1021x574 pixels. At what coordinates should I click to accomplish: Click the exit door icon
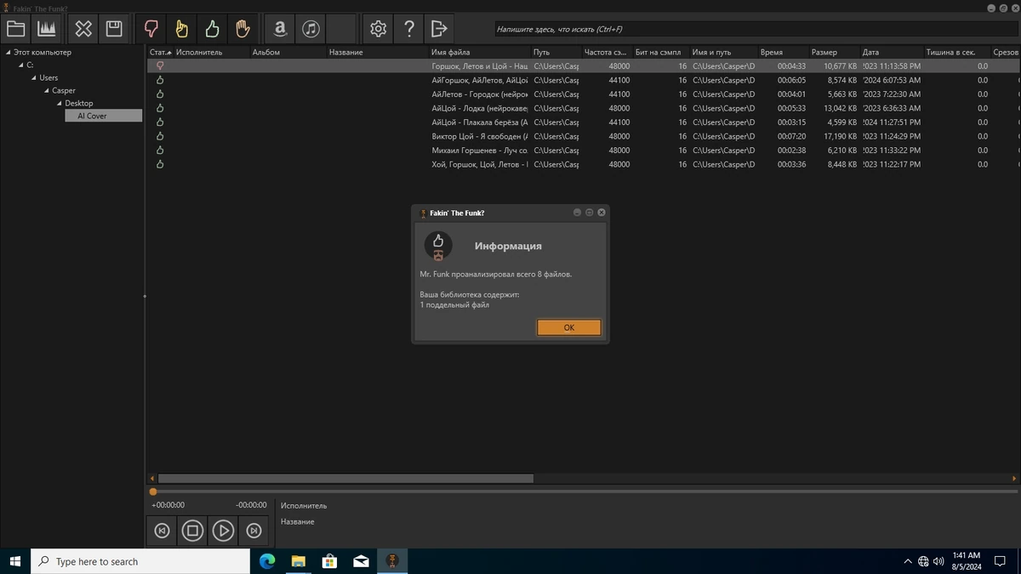tap(439, 29)
